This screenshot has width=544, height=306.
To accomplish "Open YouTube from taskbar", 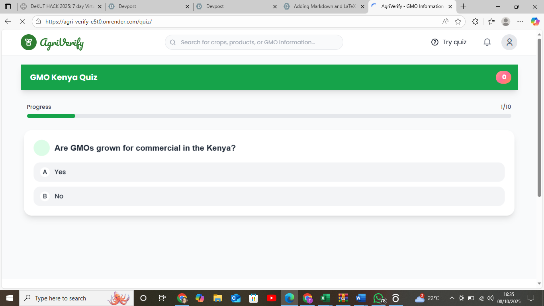I will 272,298.
